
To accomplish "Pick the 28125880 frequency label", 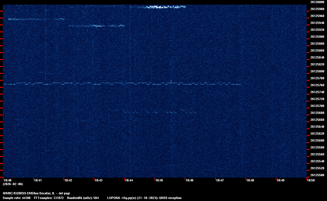I will [317, 44].
